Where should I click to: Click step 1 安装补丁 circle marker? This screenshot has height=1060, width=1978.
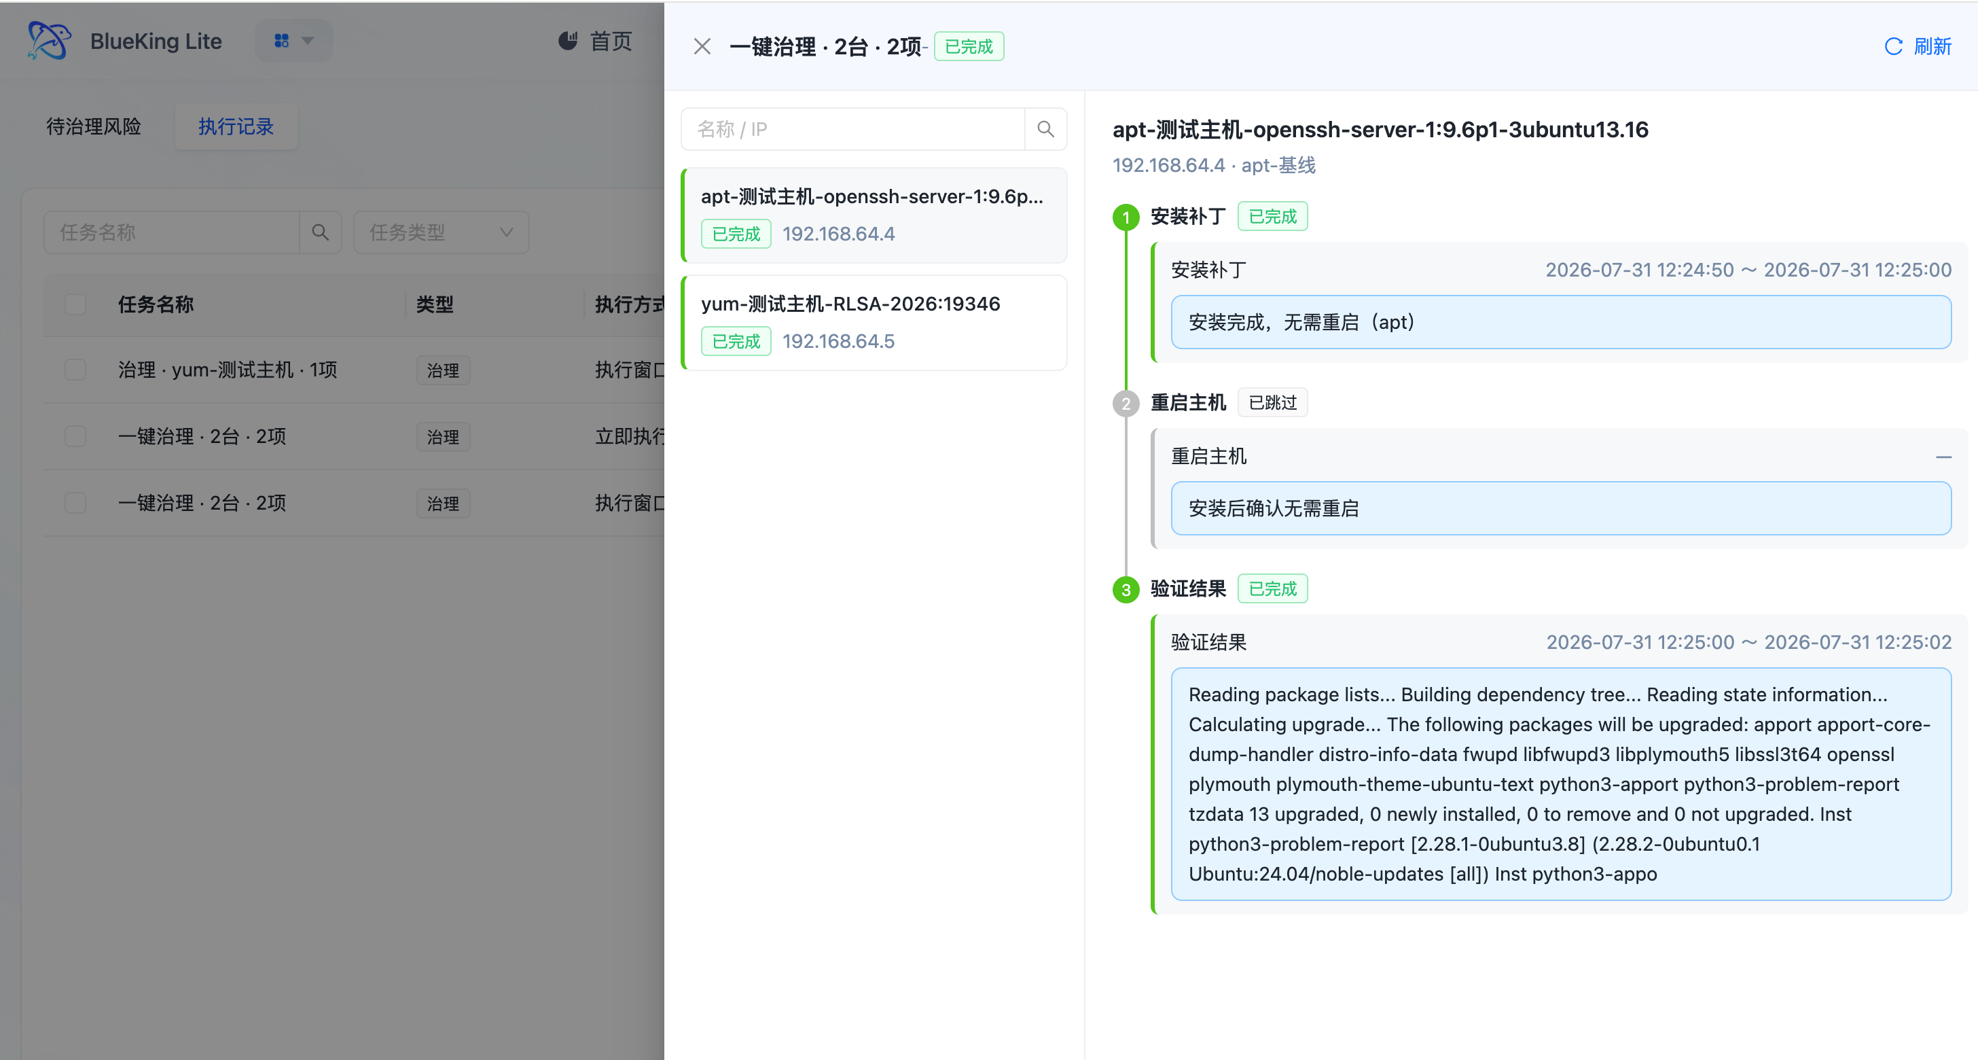click(1126, 217)
